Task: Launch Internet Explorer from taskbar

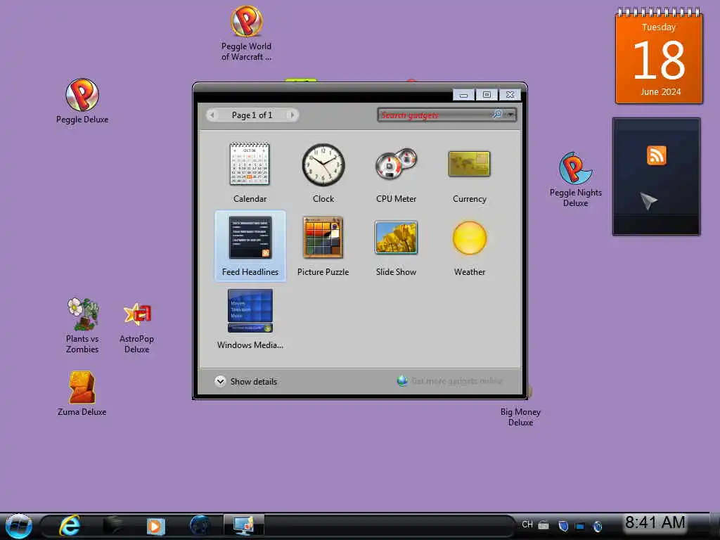Action: point(70,526)
